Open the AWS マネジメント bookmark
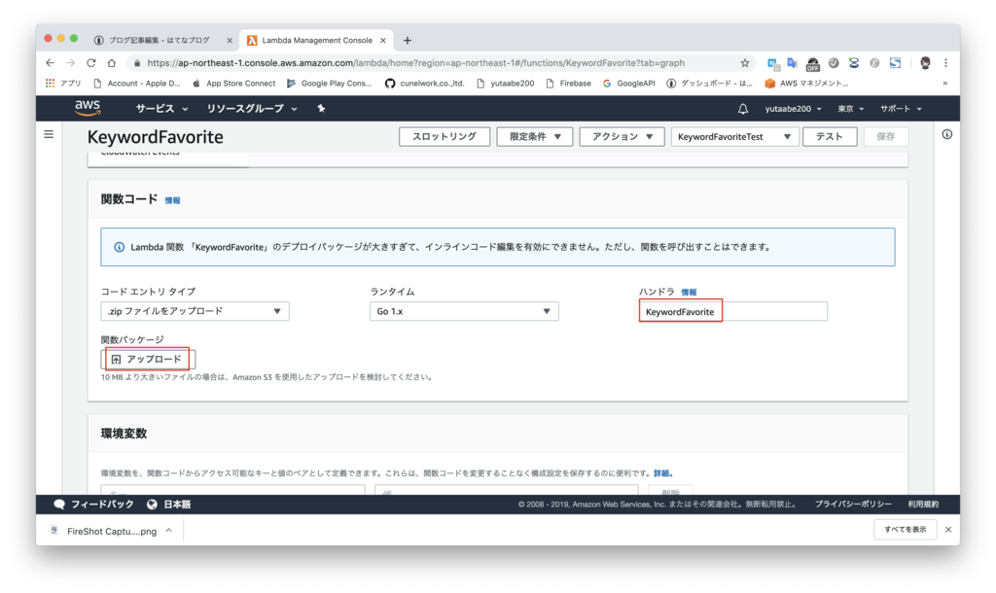Image resolution: width=996 pixels, height=593 pixels. click(x=806, y=84)
